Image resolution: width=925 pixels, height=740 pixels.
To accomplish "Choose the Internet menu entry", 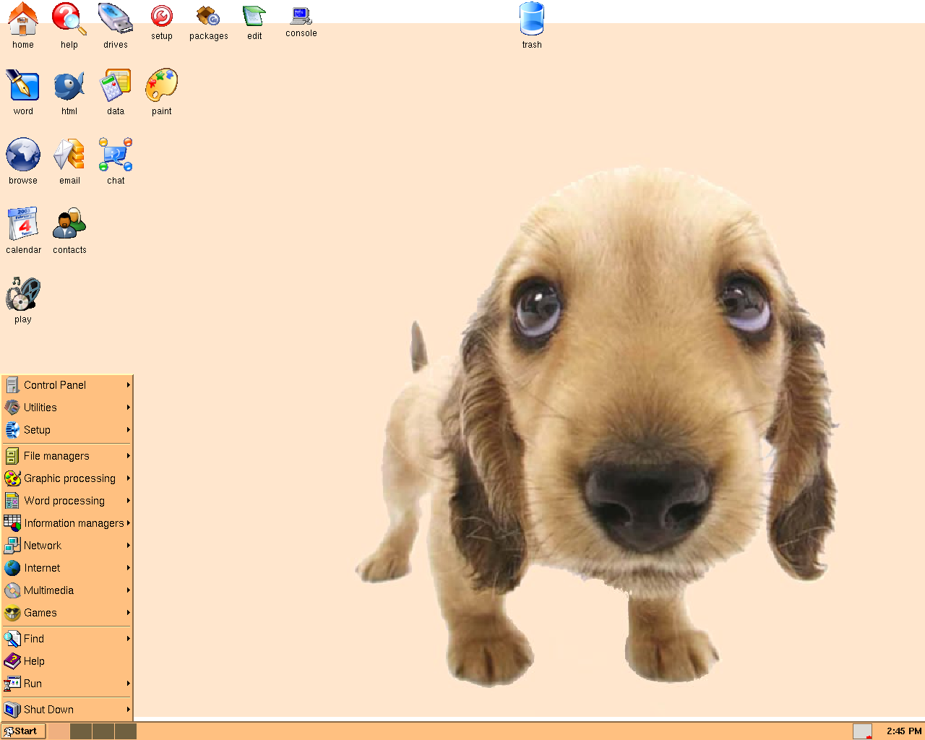I will pos(67,568).
